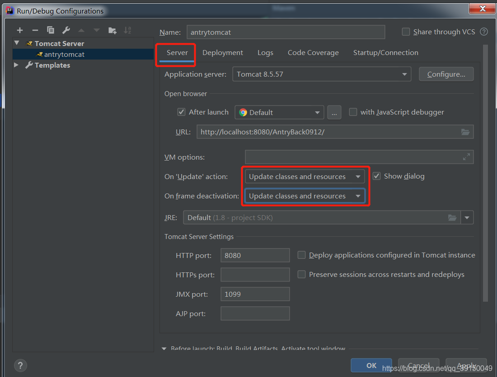Switch to the Deployment tab
This screenshot has height=377, width=497.
pos(222,53)
